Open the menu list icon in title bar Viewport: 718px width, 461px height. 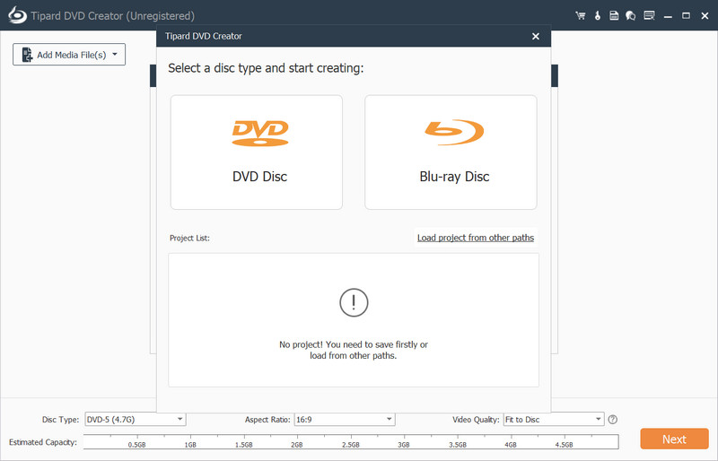point(649,15)
